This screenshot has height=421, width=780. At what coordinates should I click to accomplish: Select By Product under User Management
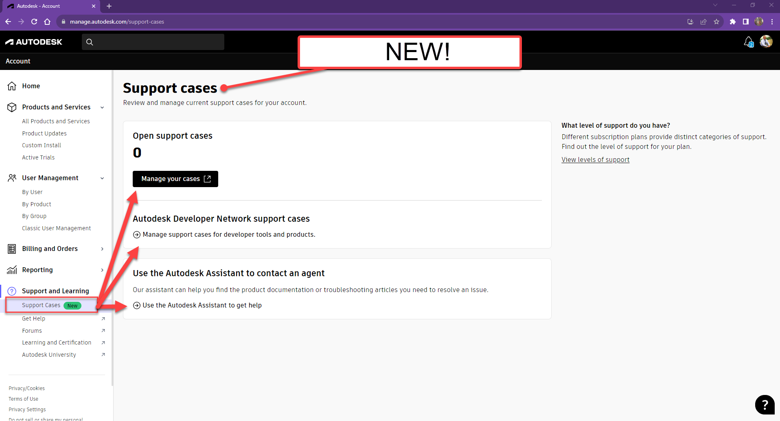click(37, 204)
